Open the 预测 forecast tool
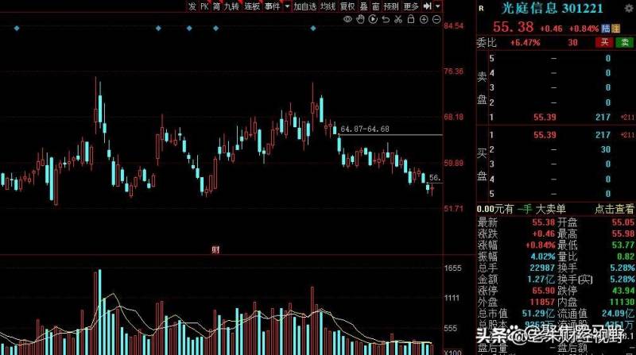 pyautogui.click(x=391, y=6)
